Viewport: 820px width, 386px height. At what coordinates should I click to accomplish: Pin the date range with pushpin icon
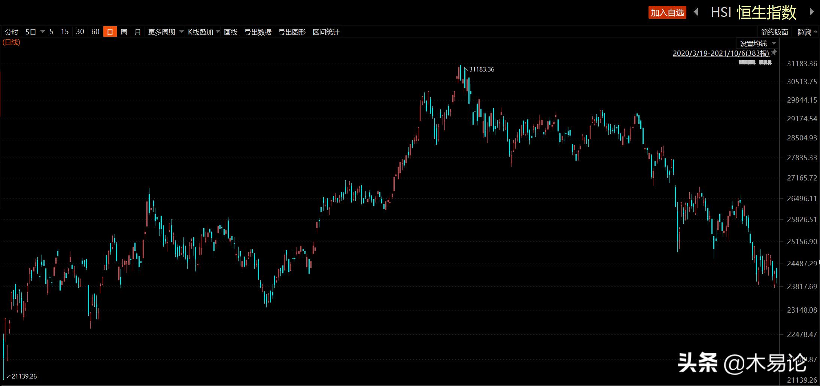774,52
